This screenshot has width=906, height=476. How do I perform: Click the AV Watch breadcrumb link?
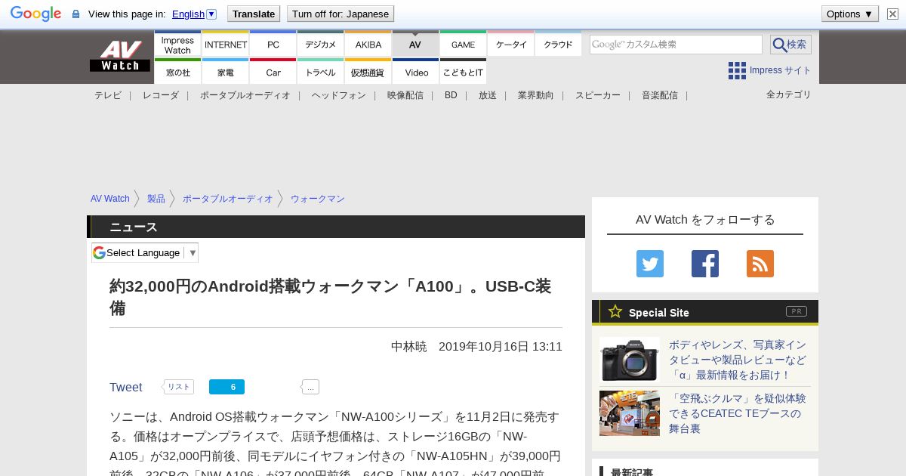tap(110, 199)
